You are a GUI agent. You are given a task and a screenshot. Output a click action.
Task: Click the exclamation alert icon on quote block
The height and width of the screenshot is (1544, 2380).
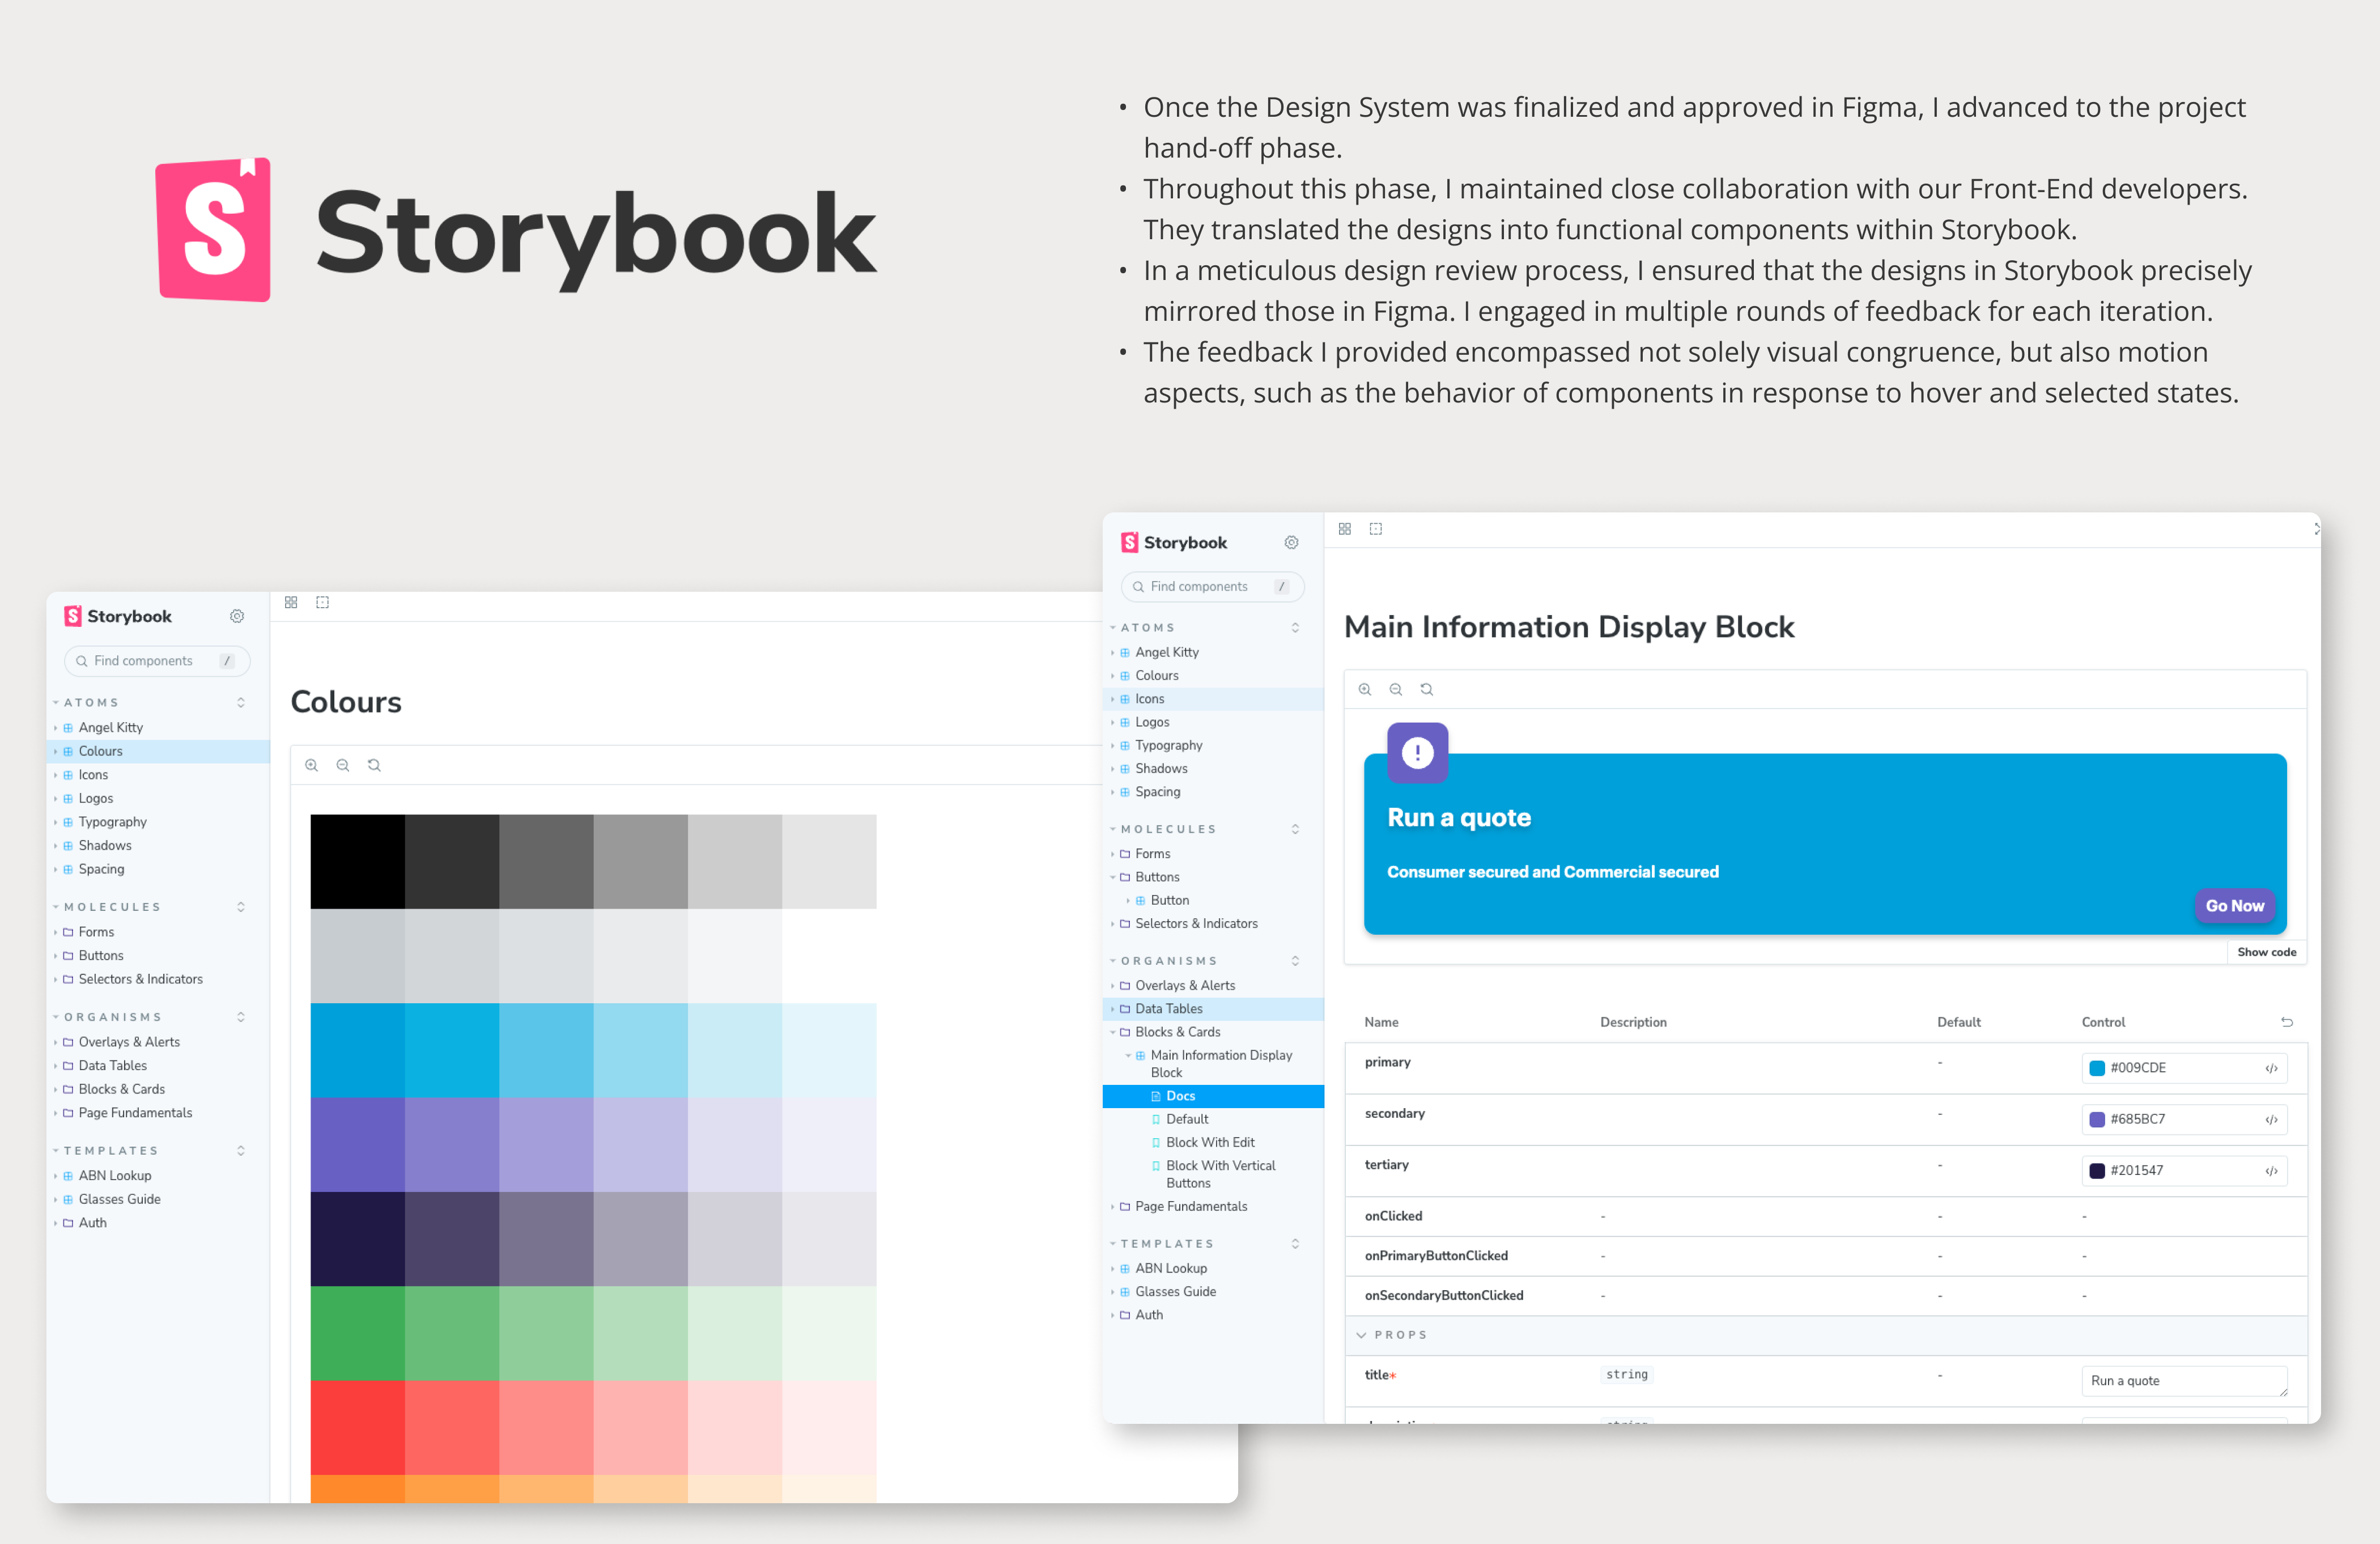pyautogui.click(x=1417, y=753)
